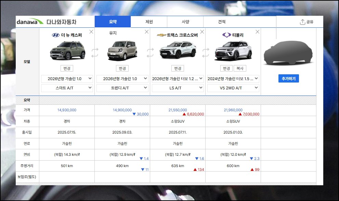Click the KGM logo beside 티볼리
339x201 pixels.
click(x=226, y=35)
